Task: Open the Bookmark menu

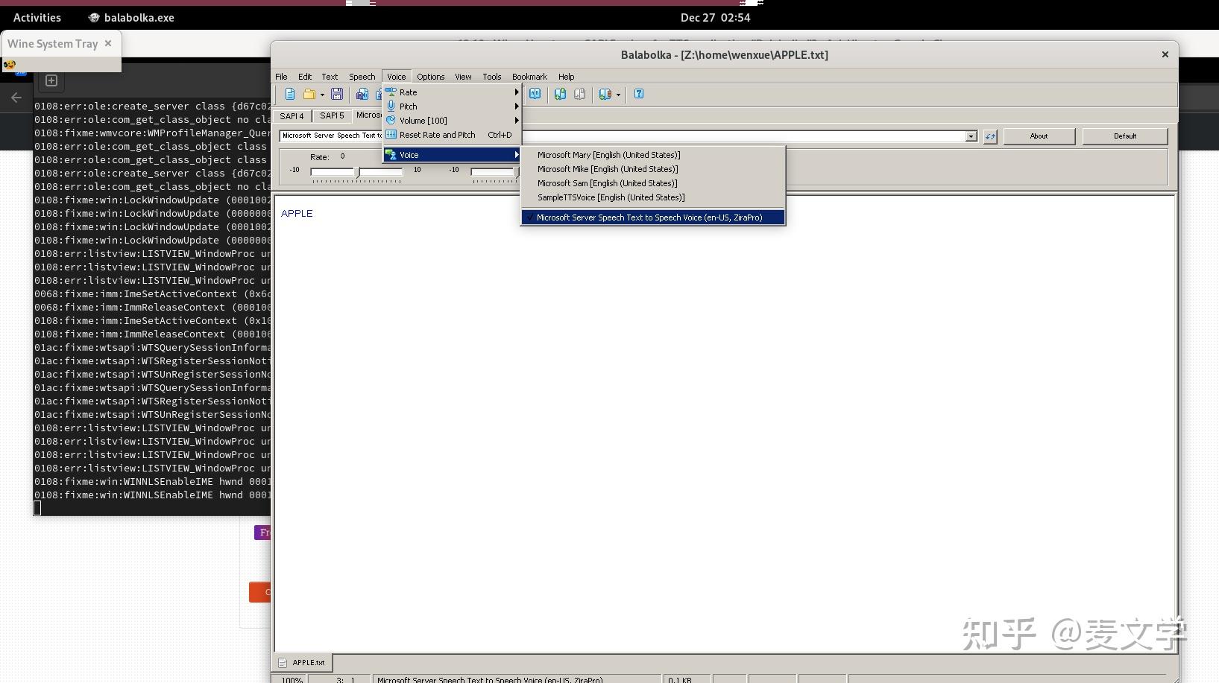Action: pyautogui.click(x=529, y=77)
